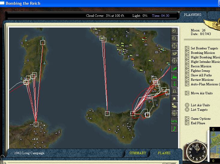Click arrow beside Auto-Plan Missions

coord(187,84)
